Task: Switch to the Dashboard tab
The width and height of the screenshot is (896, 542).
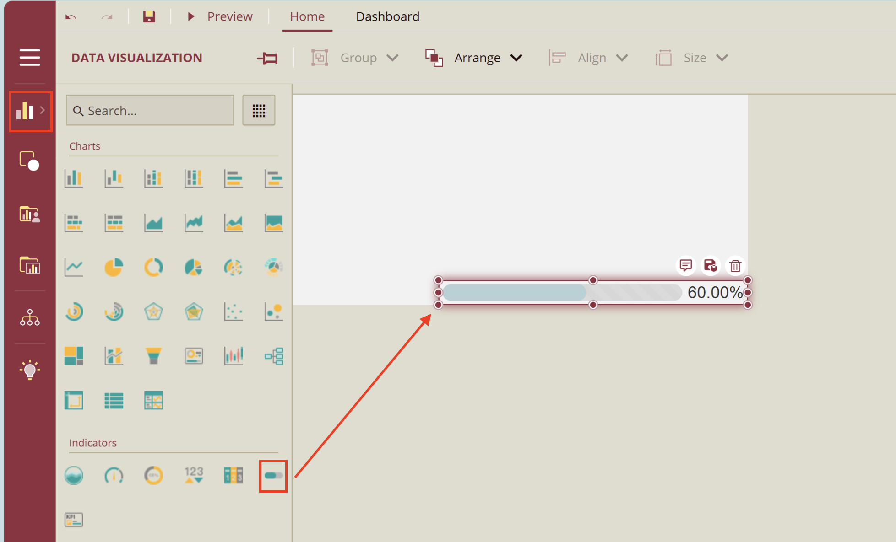Action: 387,16
